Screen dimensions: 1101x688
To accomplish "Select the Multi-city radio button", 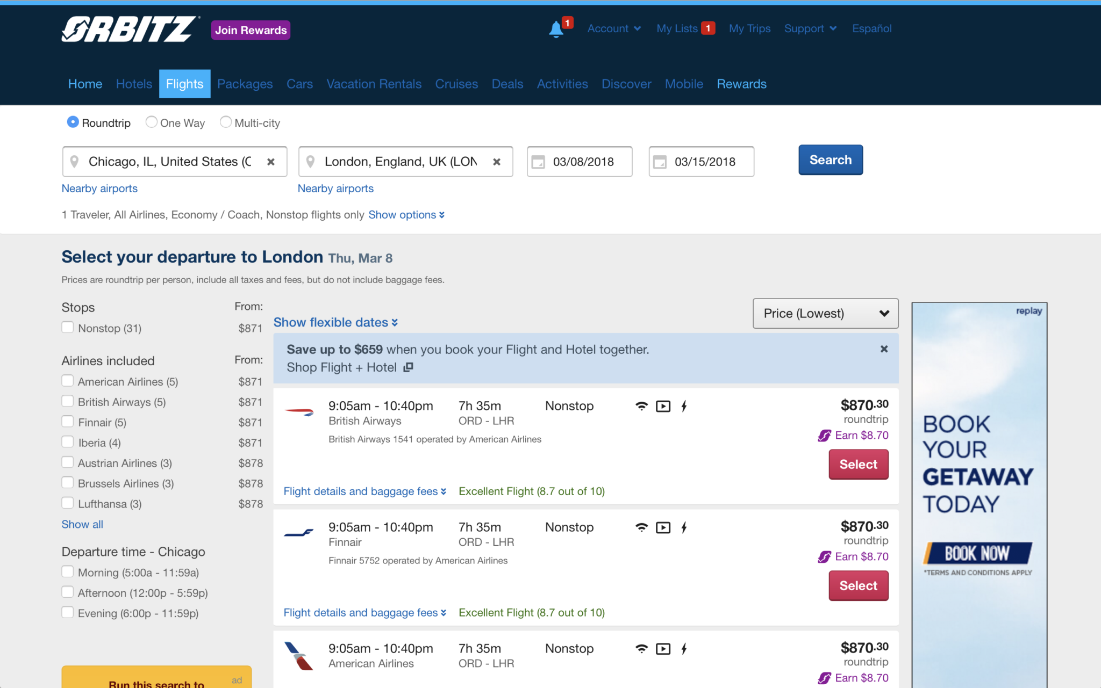I will [226, 122].
